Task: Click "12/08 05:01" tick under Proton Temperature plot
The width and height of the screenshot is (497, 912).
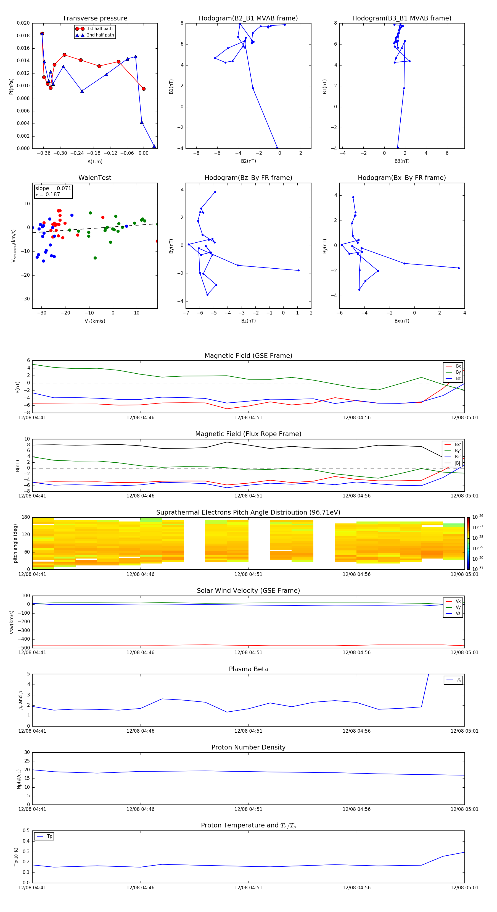Action: (x=464, y=888)
